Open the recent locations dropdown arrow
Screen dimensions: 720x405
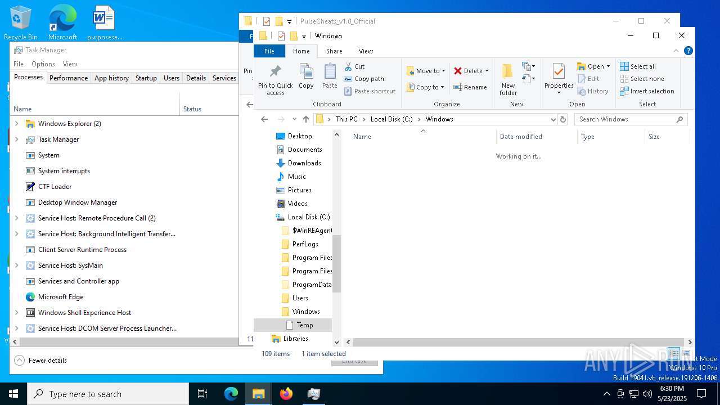[294, 119]
